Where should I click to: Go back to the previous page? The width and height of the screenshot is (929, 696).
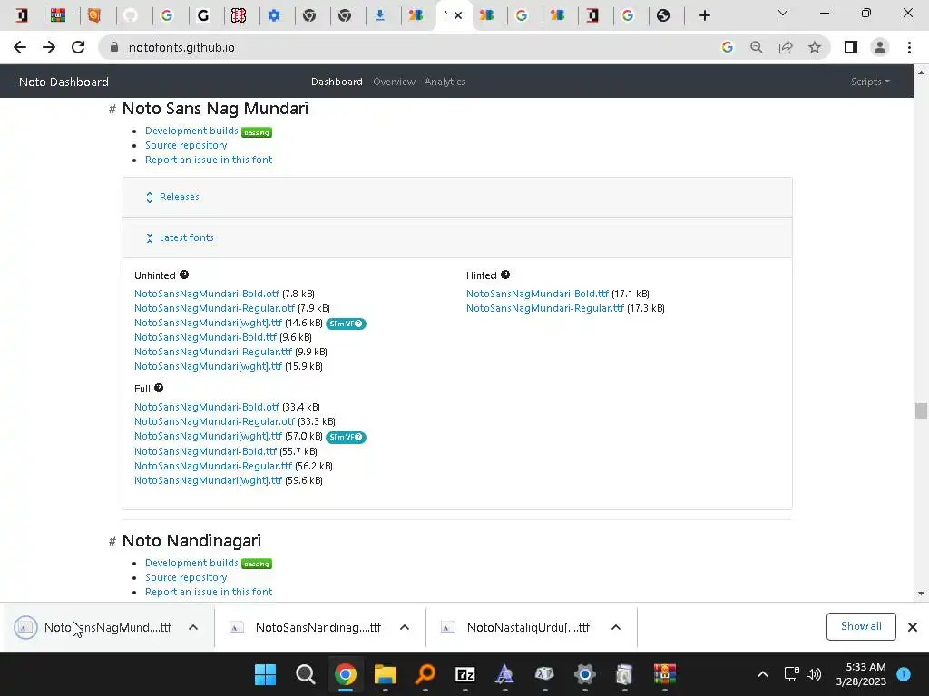[20, 47]
